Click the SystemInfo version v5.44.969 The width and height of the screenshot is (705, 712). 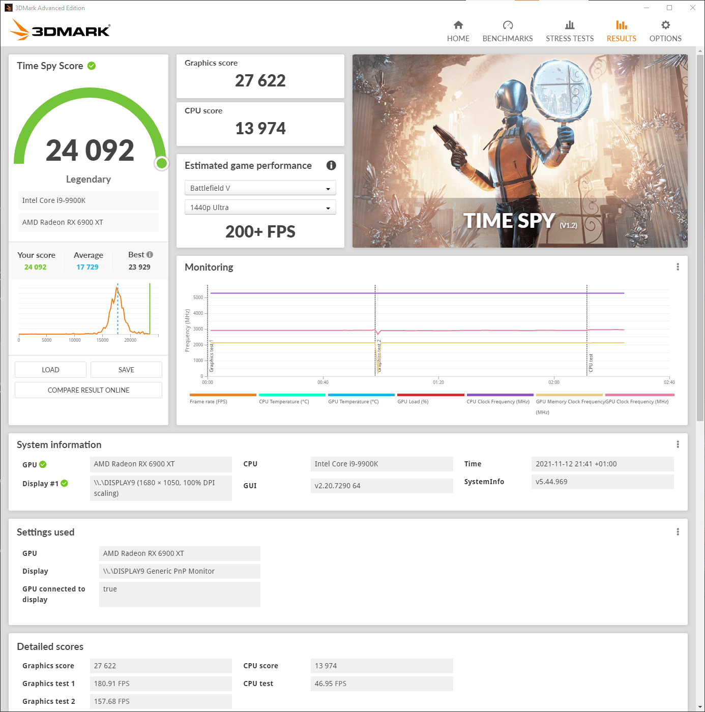602,482
